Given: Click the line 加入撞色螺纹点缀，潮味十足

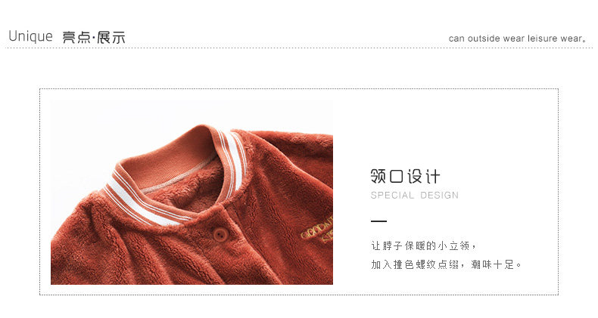Looking at the screenshot, I should [447, 264].
